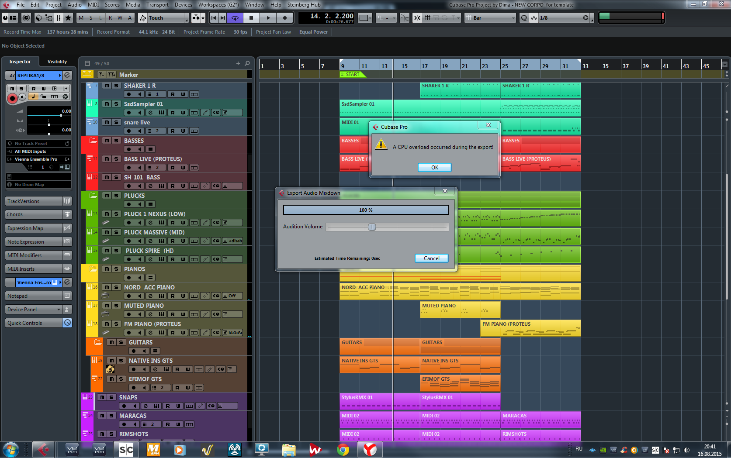This screenshot has height=458, width=731.
Task: Open the Project menu
Action: pyautogui.click(x=53, y=5)
